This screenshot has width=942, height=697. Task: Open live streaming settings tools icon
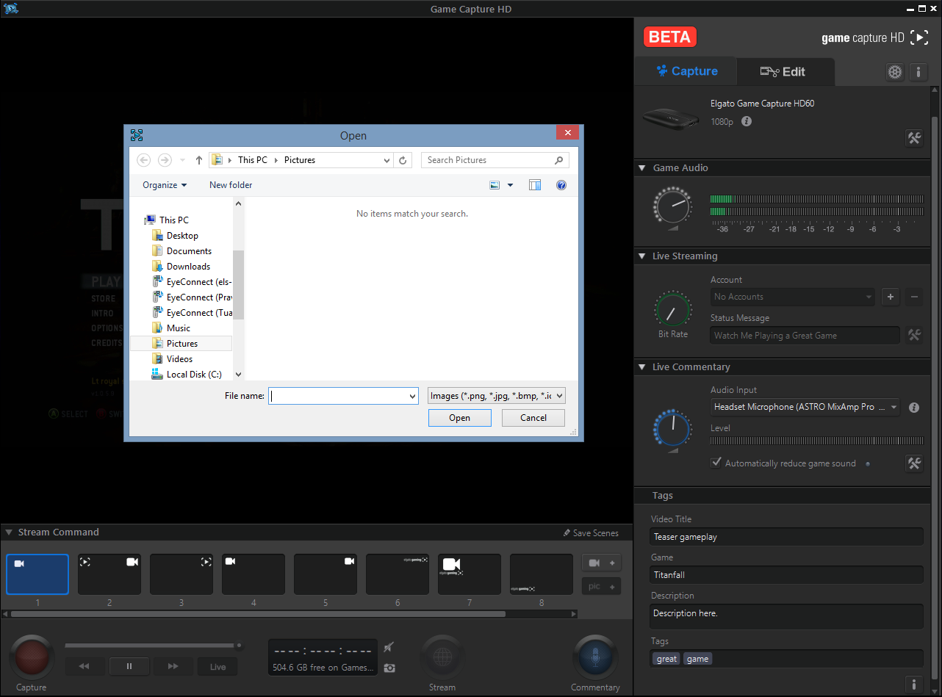(914, 335)
